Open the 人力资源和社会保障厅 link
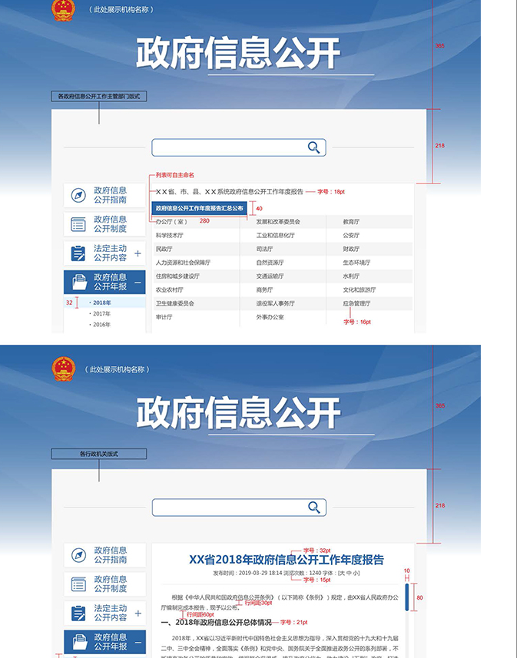 183,263
